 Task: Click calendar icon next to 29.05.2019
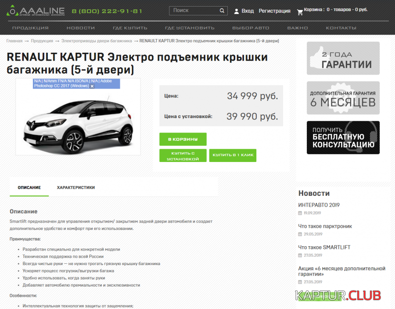click(x=300, y=234)
